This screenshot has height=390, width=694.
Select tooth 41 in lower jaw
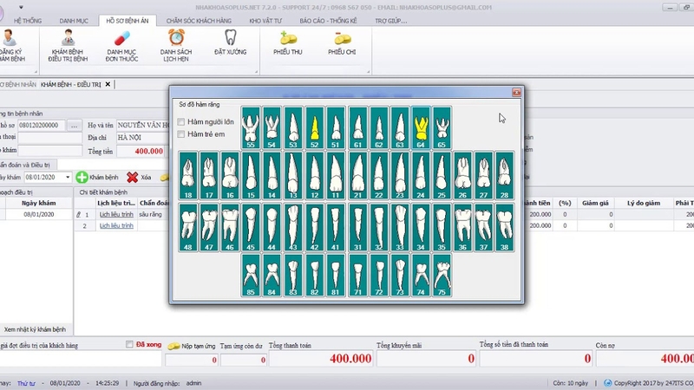pos(335,227)
